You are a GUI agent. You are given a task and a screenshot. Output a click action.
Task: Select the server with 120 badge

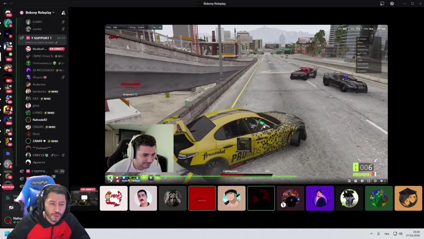[x=8, y=45]
